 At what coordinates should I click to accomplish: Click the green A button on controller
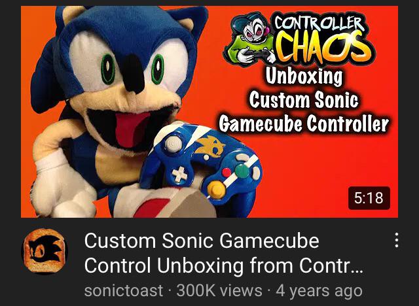(242, 171)
